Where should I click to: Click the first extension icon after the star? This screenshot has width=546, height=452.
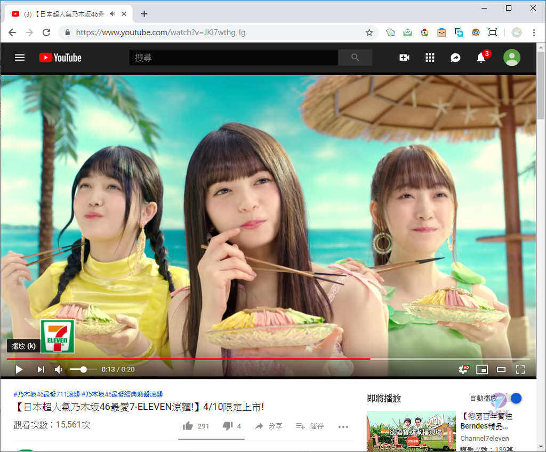(x=390, y=33)
